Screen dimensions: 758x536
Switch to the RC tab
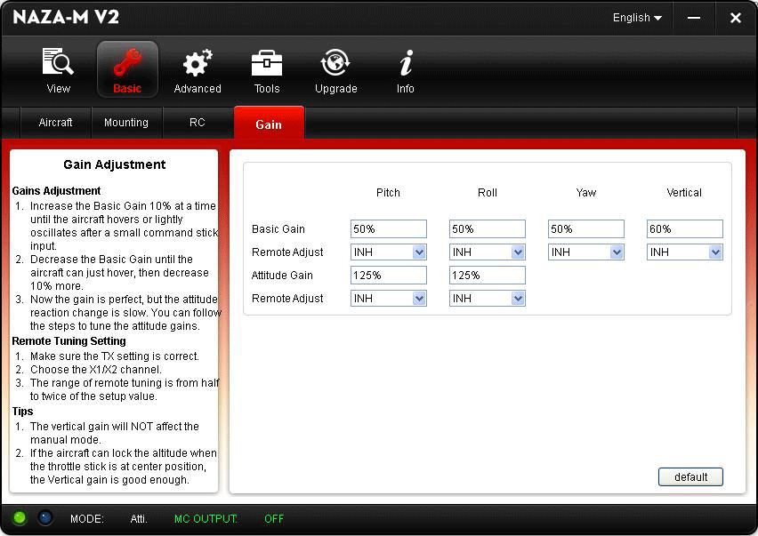[x=198, y=123]
